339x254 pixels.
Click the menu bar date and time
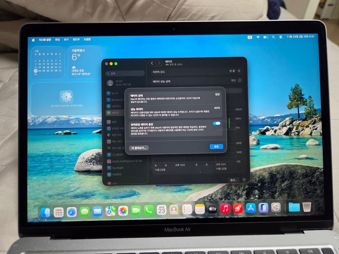[300, 37]
